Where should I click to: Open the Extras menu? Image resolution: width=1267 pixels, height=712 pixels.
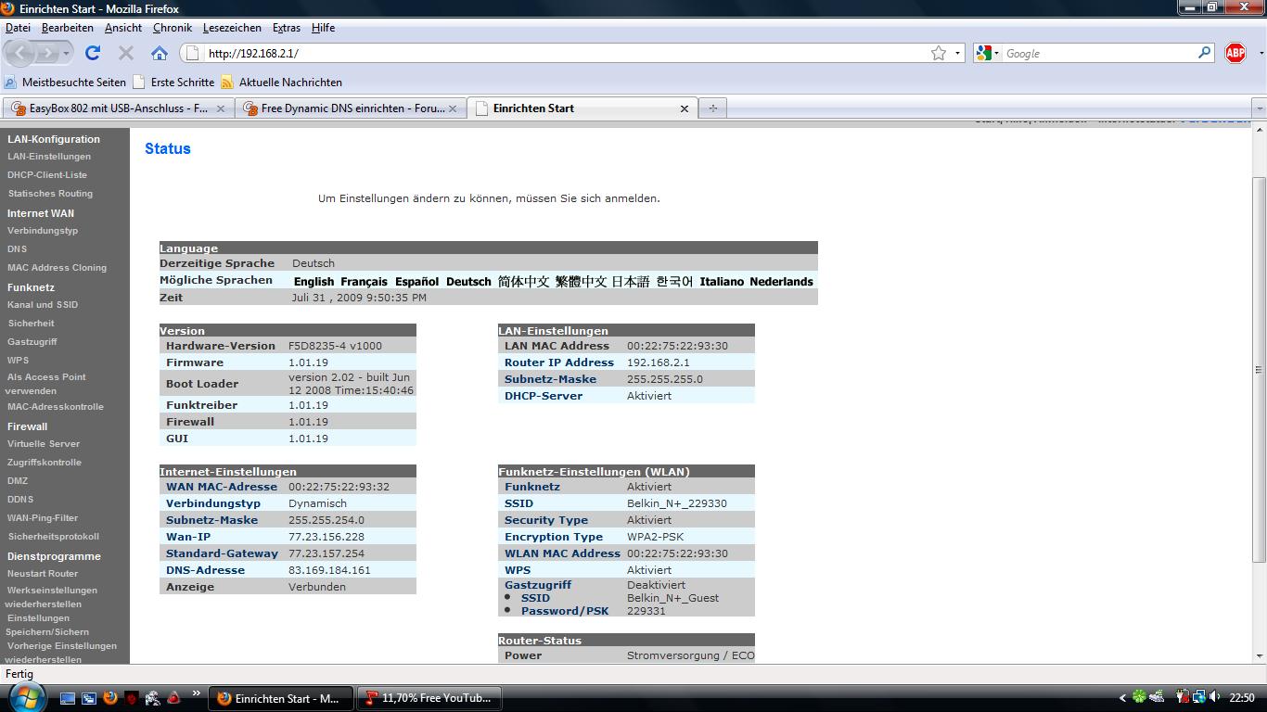coord(287,28)
